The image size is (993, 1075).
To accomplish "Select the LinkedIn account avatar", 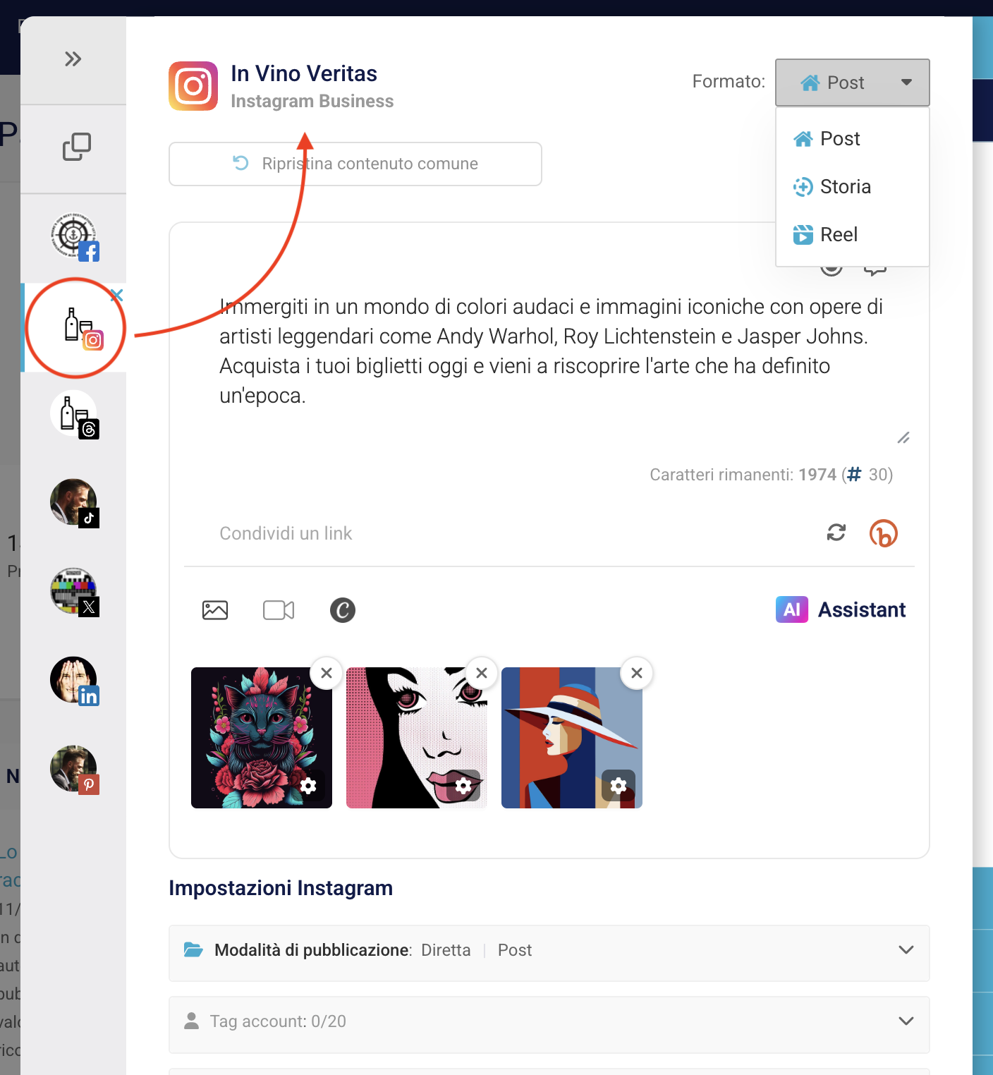I will (74, 681).
